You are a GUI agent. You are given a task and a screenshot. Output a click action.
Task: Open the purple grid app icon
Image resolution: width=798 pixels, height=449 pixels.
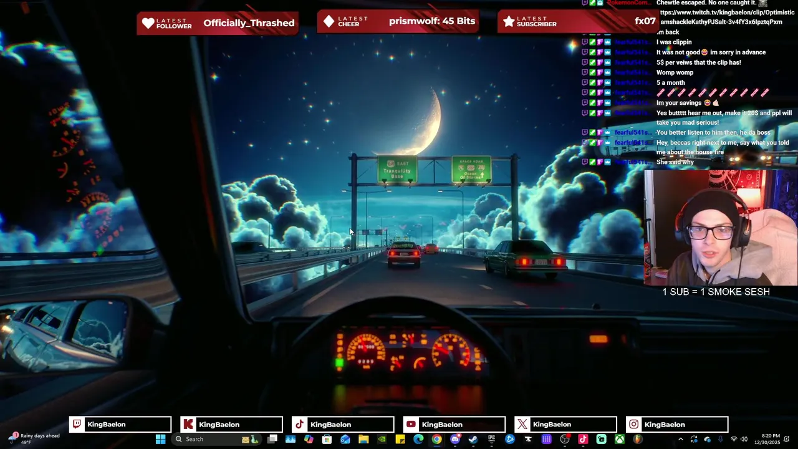click(x=546, y=439)
